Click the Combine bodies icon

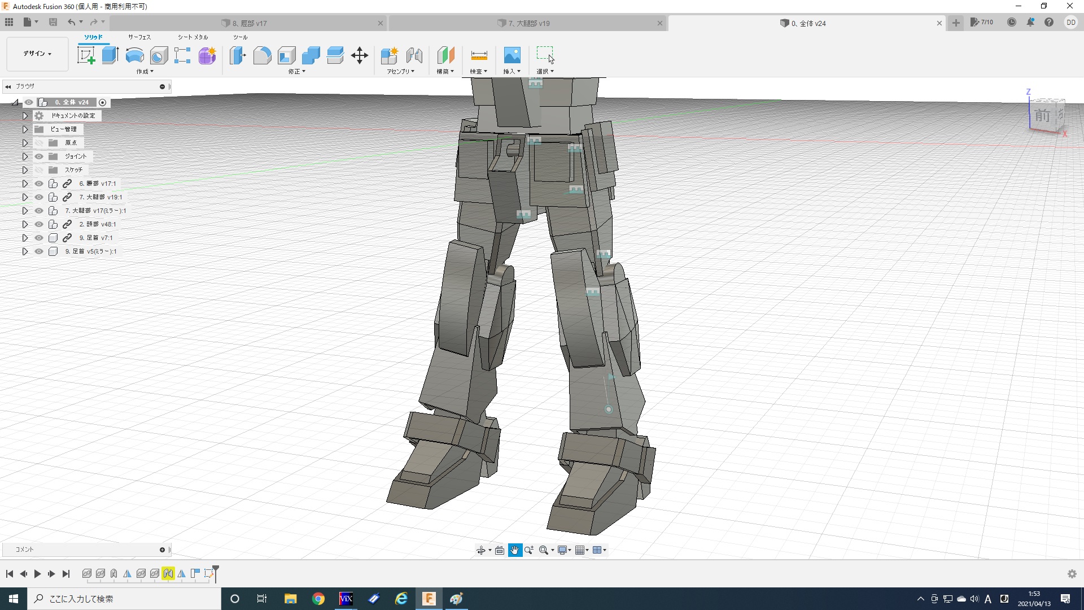point(311,55)
